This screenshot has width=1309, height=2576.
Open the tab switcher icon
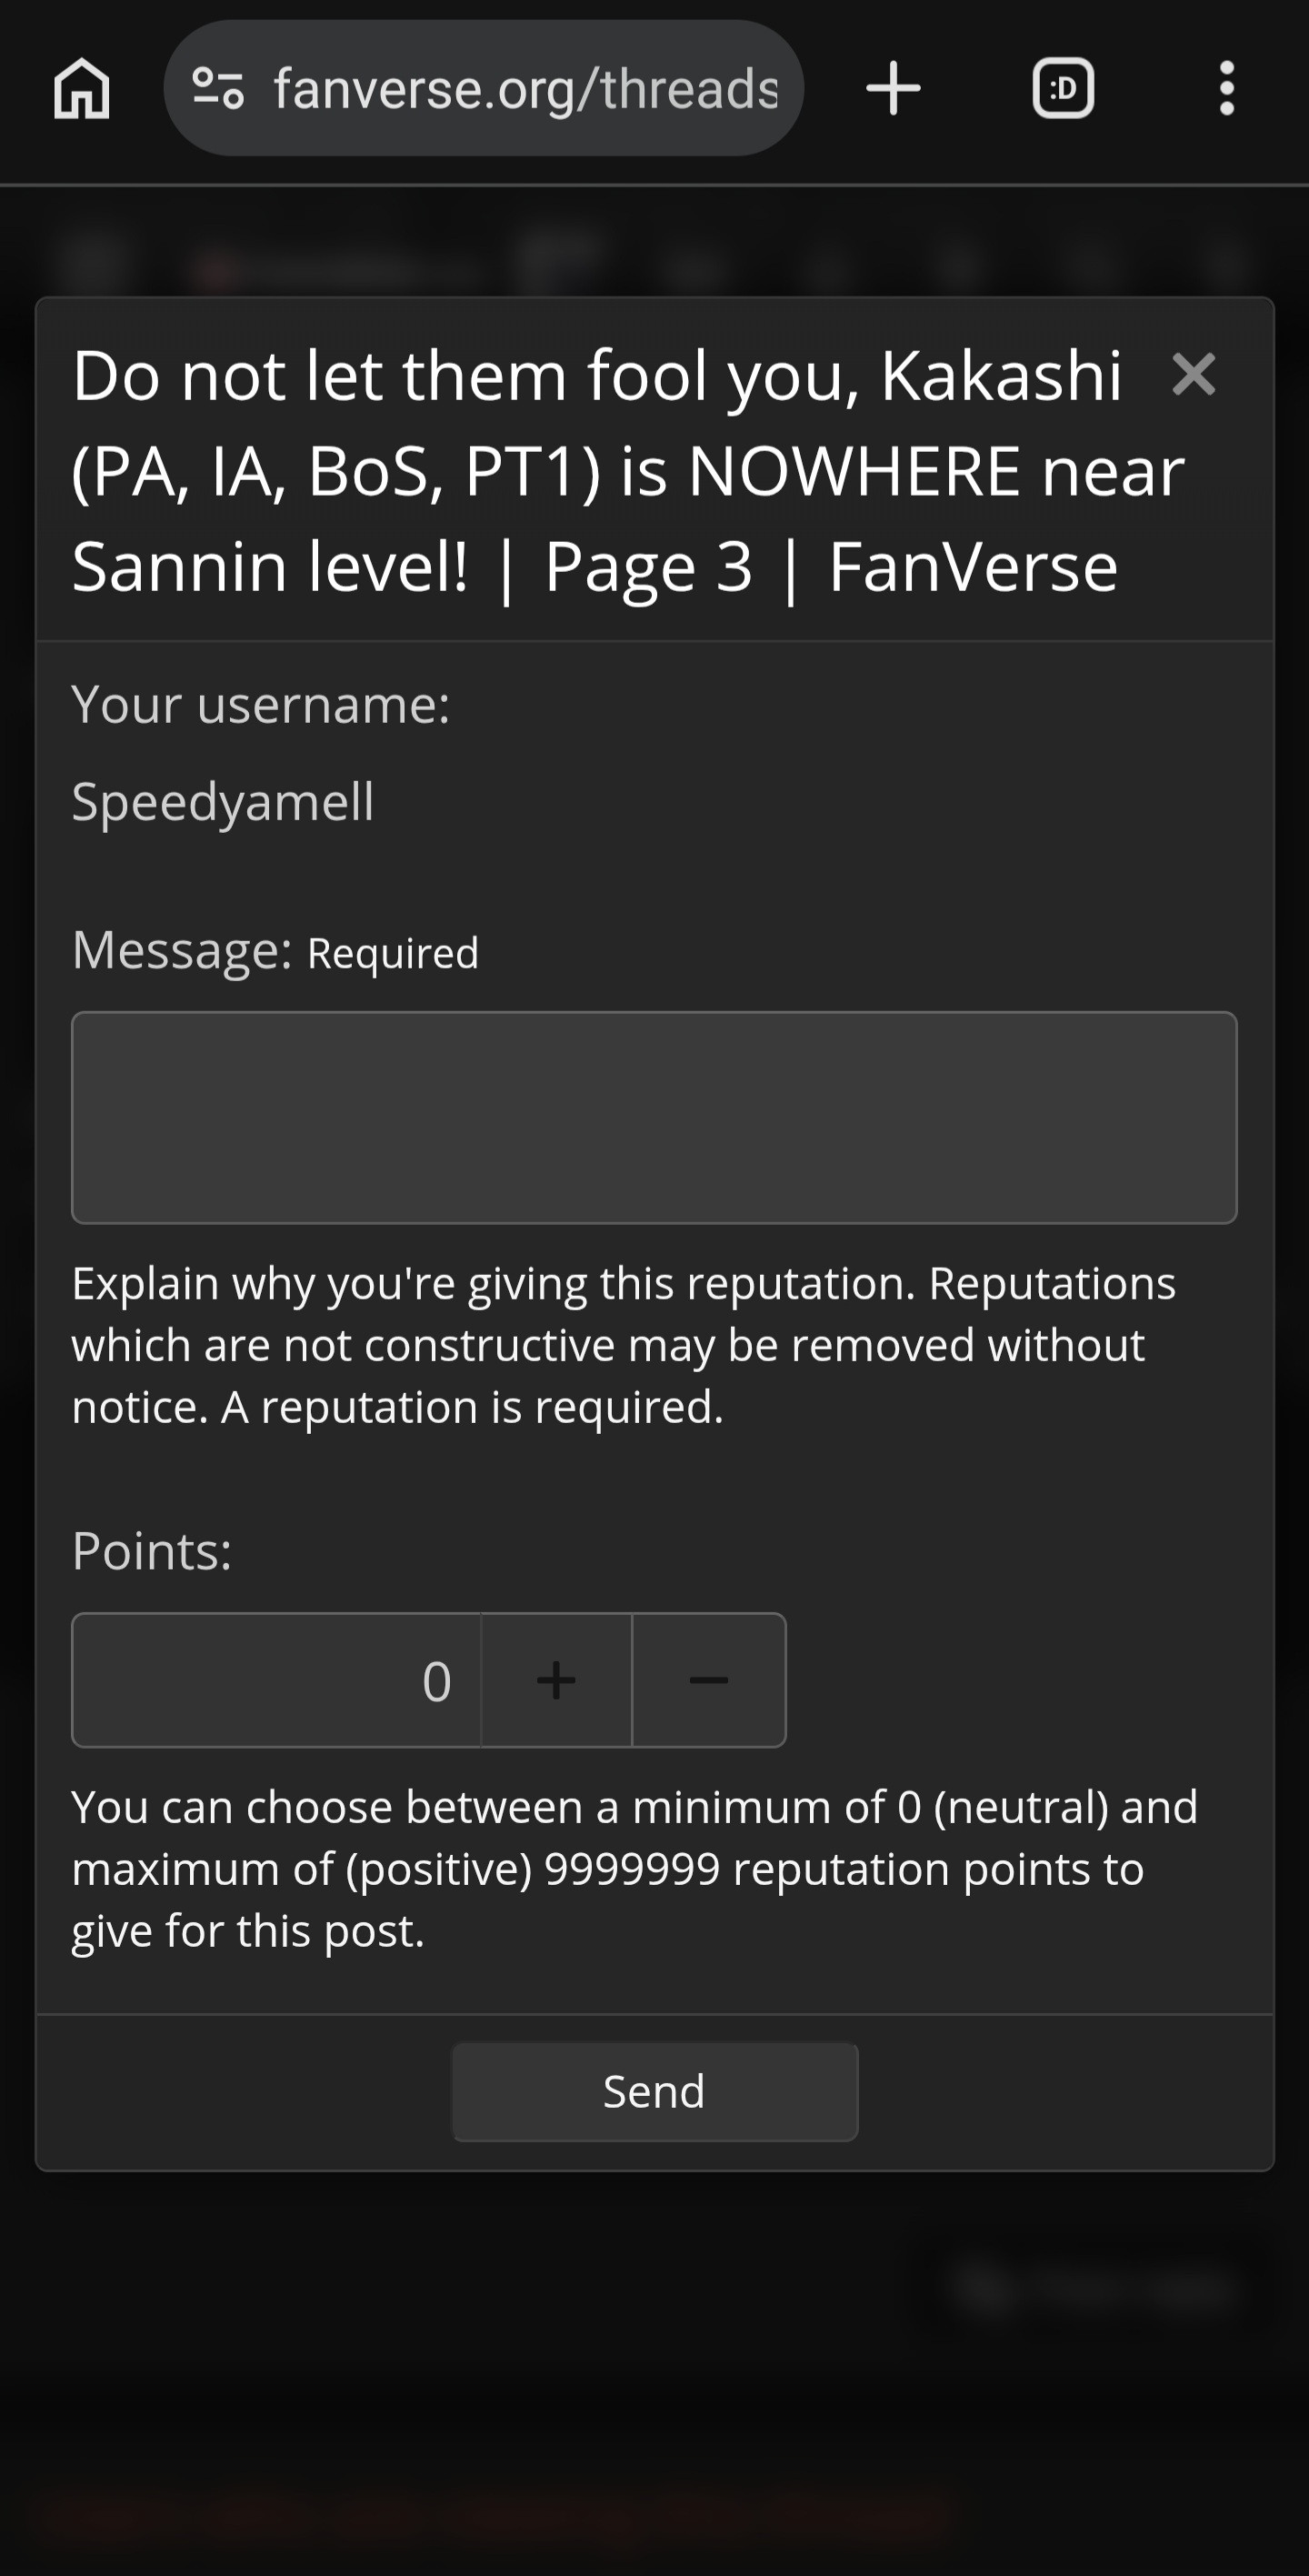click(x=1062, y=88)
